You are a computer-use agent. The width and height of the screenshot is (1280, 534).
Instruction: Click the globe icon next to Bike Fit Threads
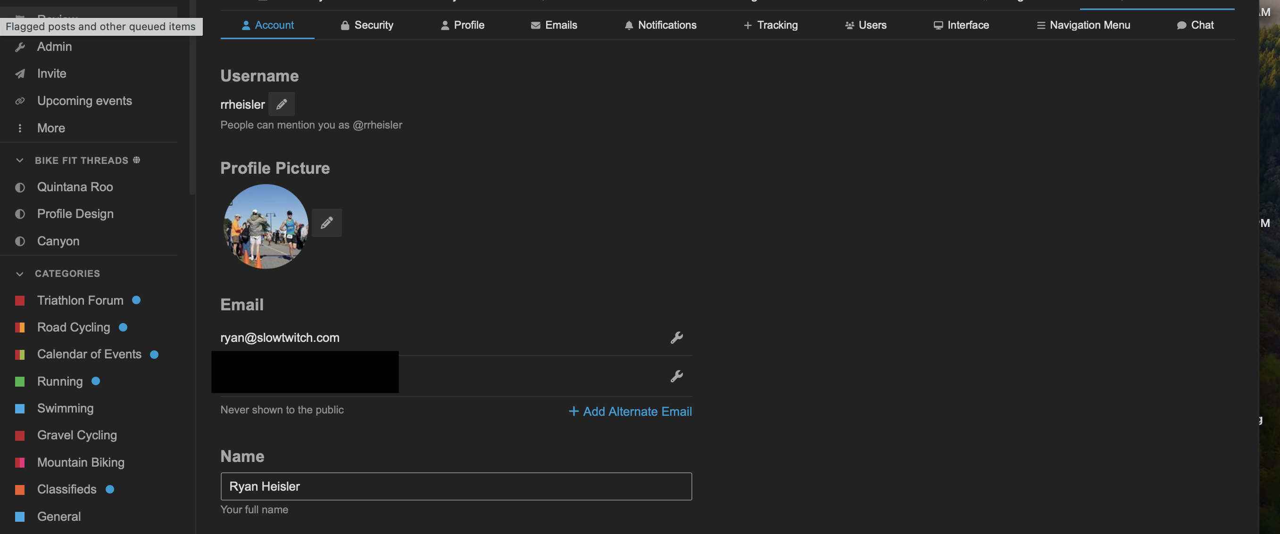tap(137, 160)
